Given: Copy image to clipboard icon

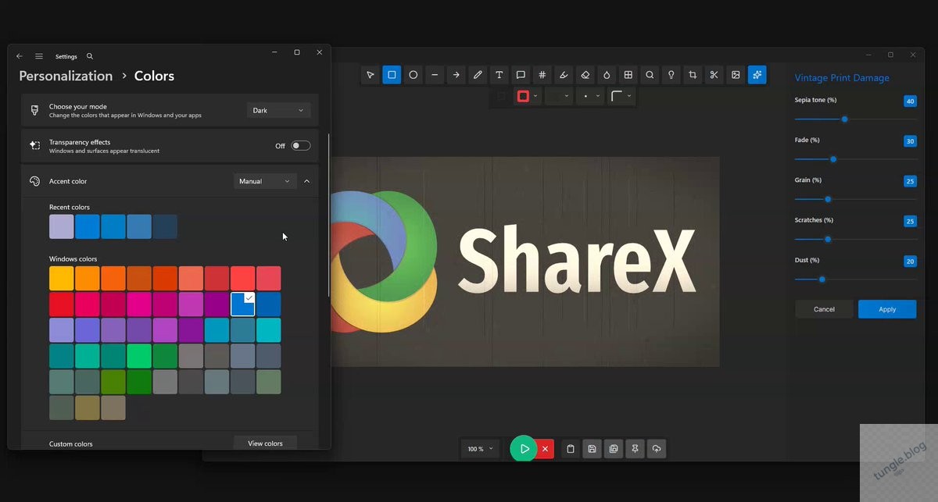Looking at the screenshot, I should [571, 449].
